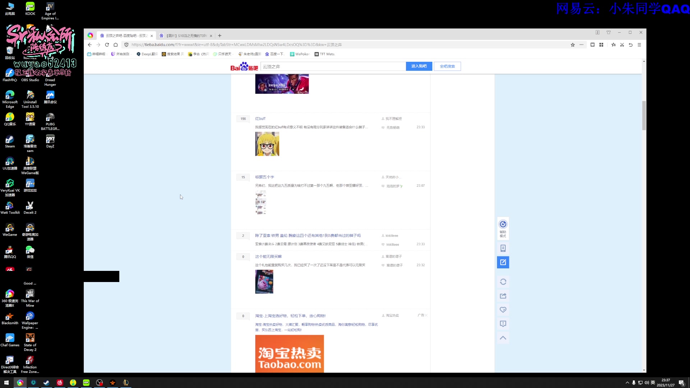690x388 pixels.
Task: Open the browser hamburger menu
Action: 639,45
